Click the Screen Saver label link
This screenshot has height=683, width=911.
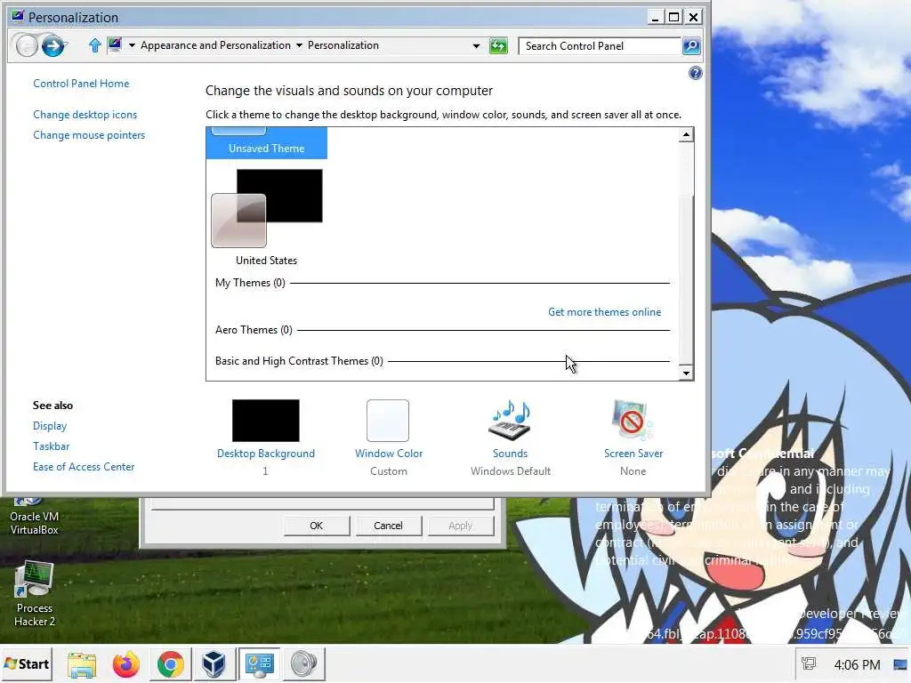633,454
